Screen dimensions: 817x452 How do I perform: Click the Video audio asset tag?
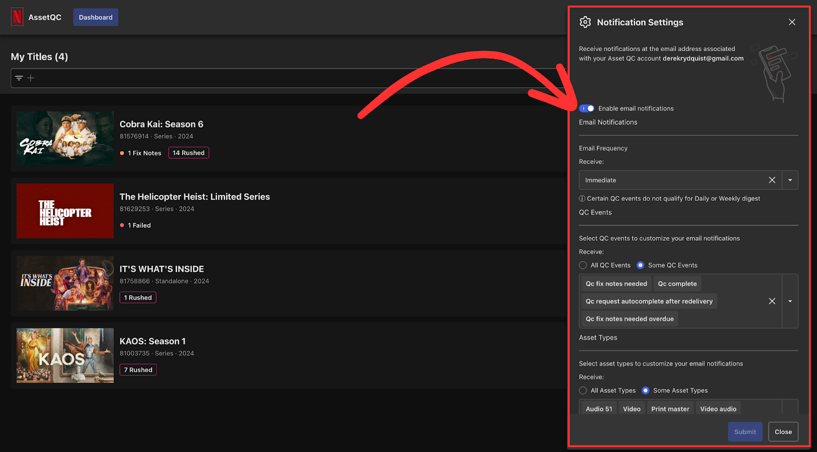pos(718,409)
